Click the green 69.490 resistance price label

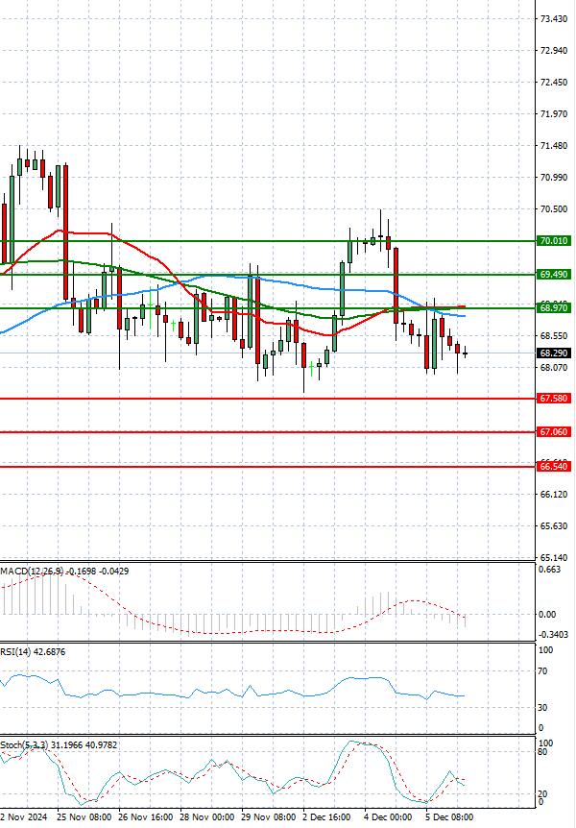(554, 275)
